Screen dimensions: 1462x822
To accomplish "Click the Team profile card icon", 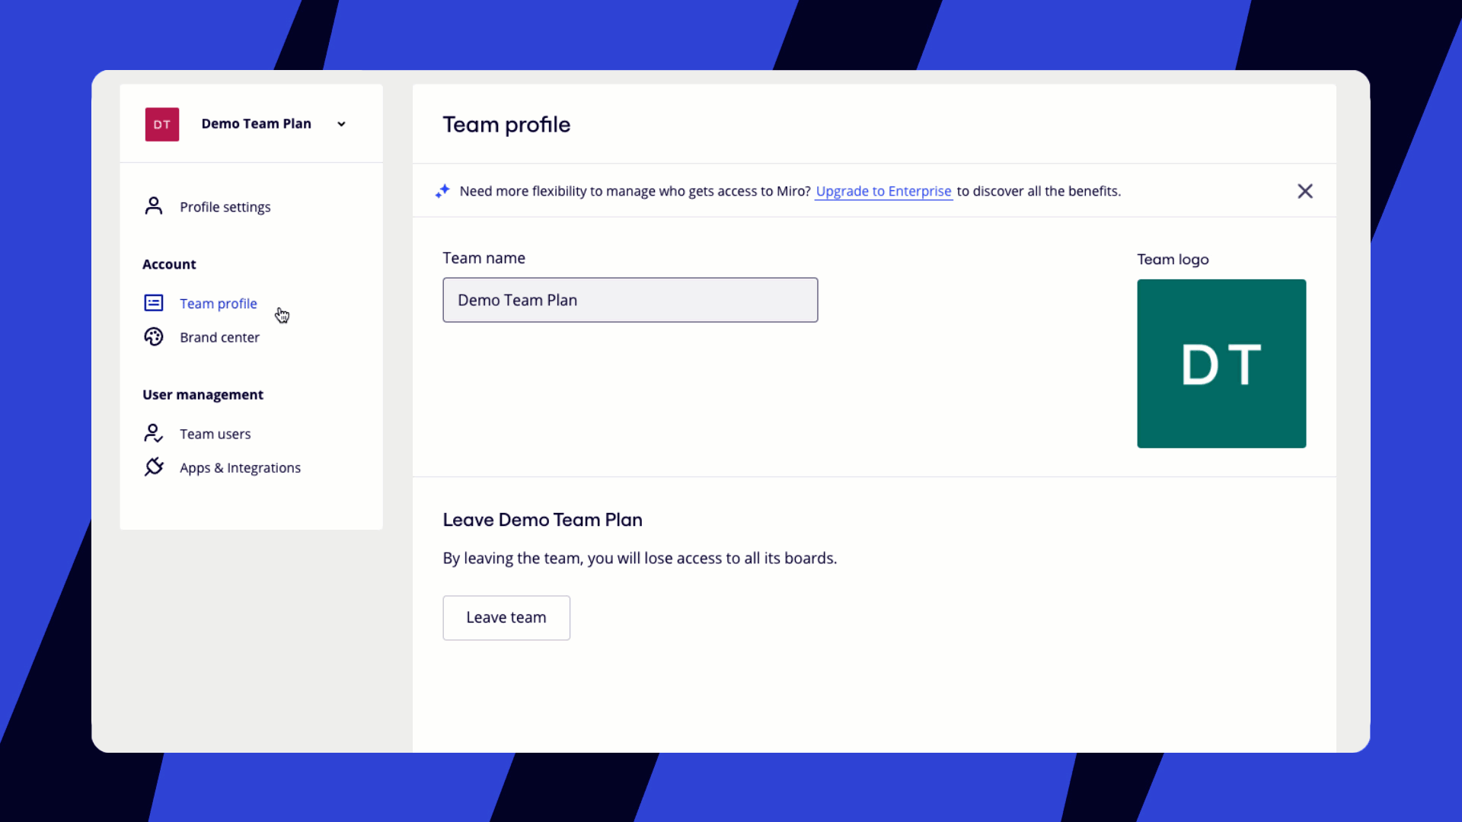I will (153, 303).
